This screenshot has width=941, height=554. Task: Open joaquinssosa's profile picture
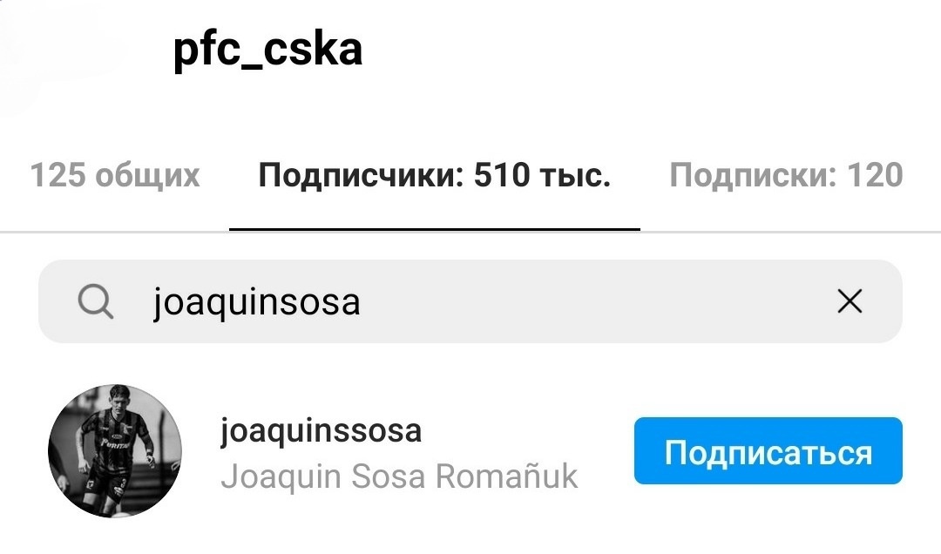[115, 451]
